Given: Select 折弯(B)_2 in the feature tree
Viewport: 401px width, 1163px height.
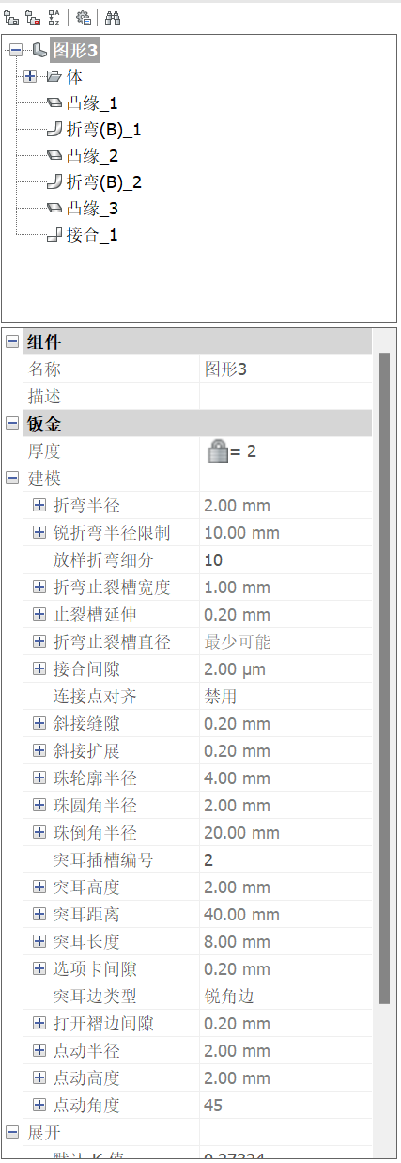Looking at the screenshot, I should (x=104, y=182).
